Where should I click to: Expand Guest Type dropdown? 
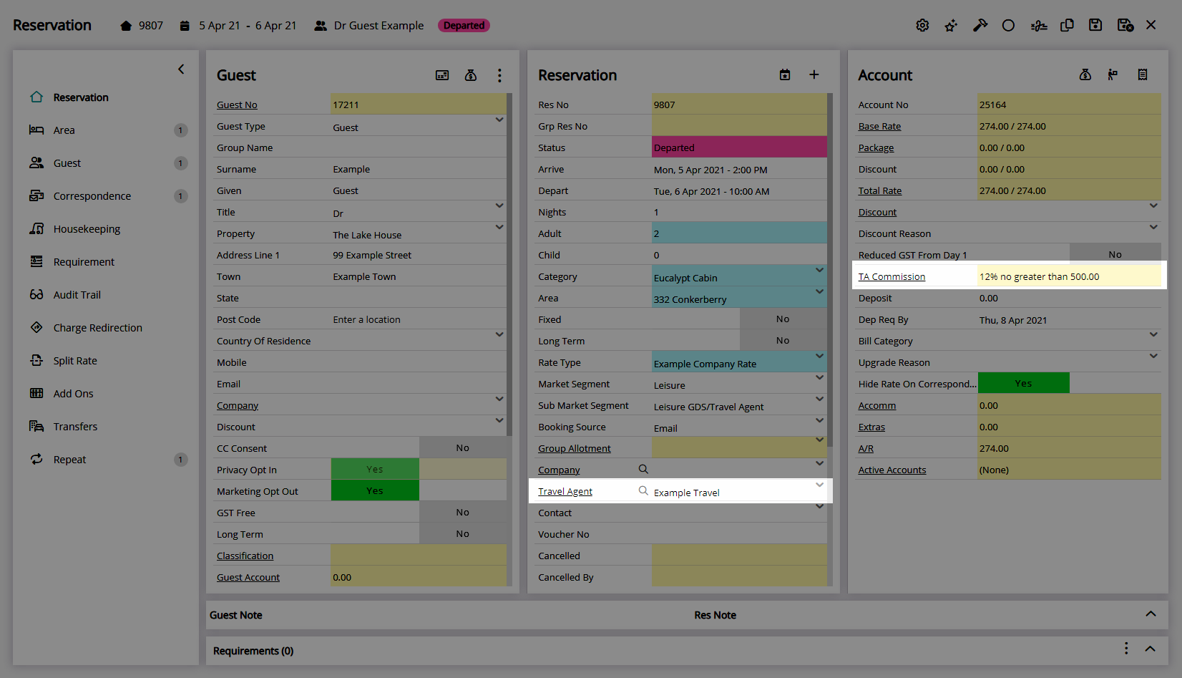[x=499, y=120]
